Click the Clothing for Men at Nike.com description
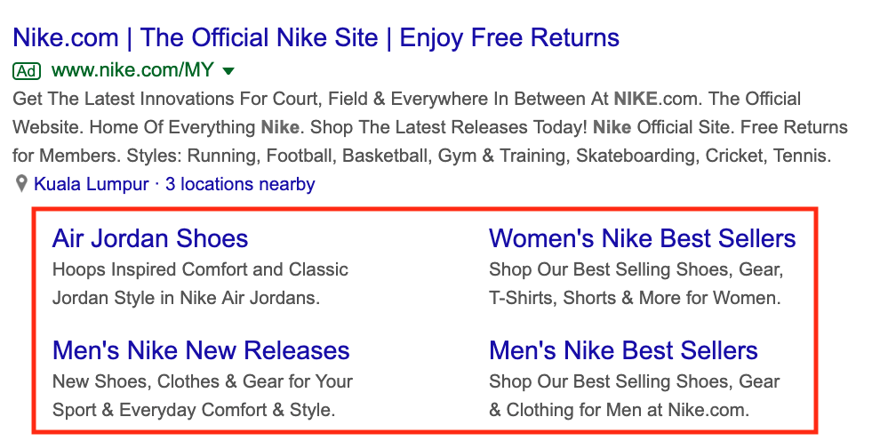 [634, 396]
